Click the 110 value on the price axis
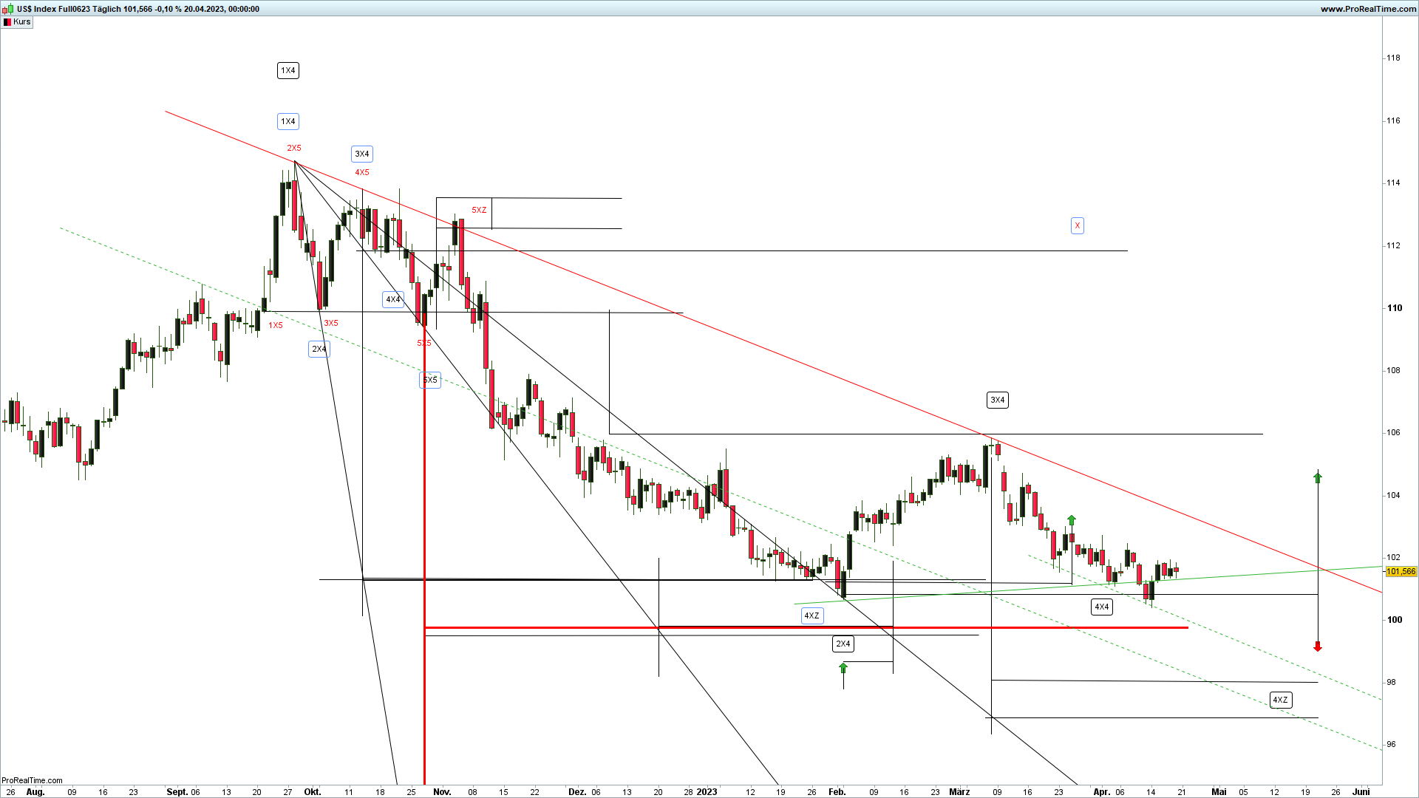 (1395, 308)
